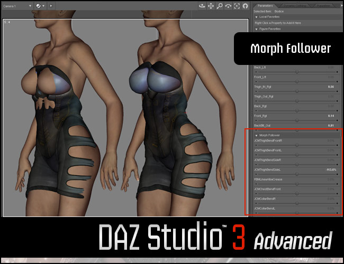Click the small play arrow beside draw style

pos(51,6)
